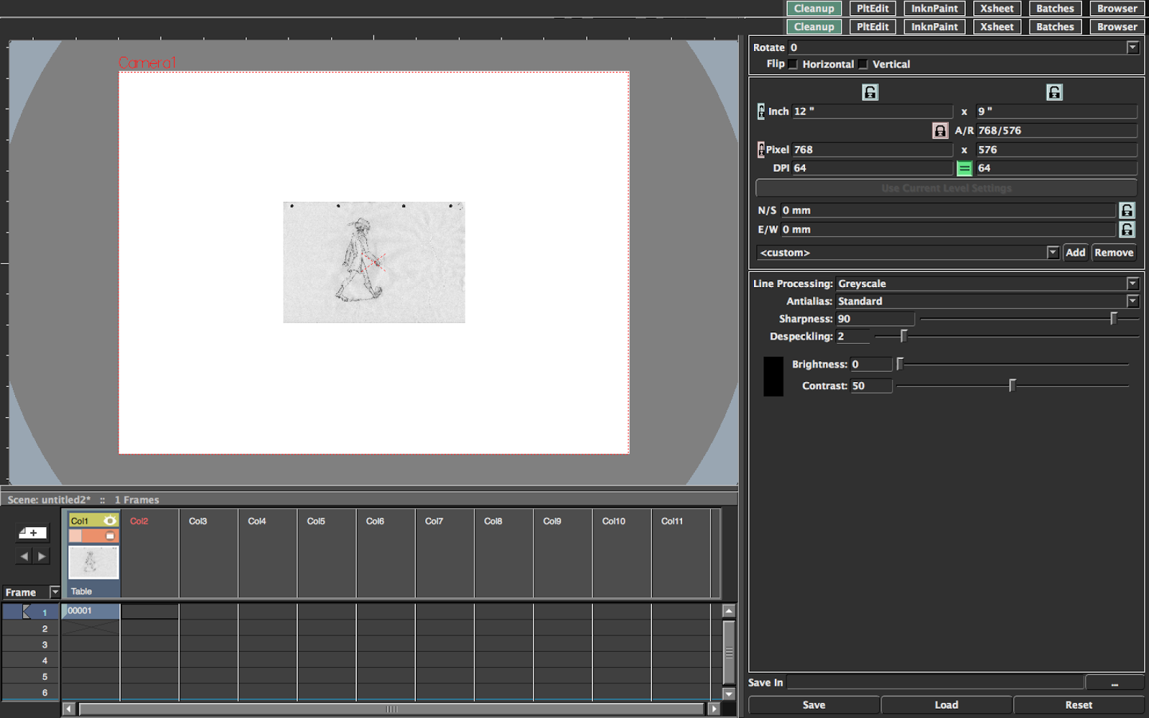
Task: Open the Line Processing dropdown
Action: point(1132,284)
